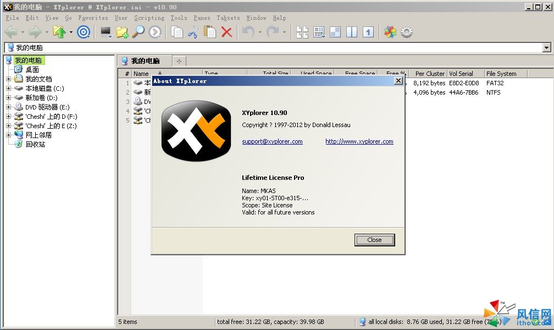Screen dimensions: 554x330
Task: Click the Close button in About dialog
Action: (x=374, y=240)
